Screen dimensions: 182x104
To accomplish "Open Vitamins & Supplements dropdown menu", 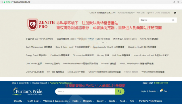I will point(57,101).
